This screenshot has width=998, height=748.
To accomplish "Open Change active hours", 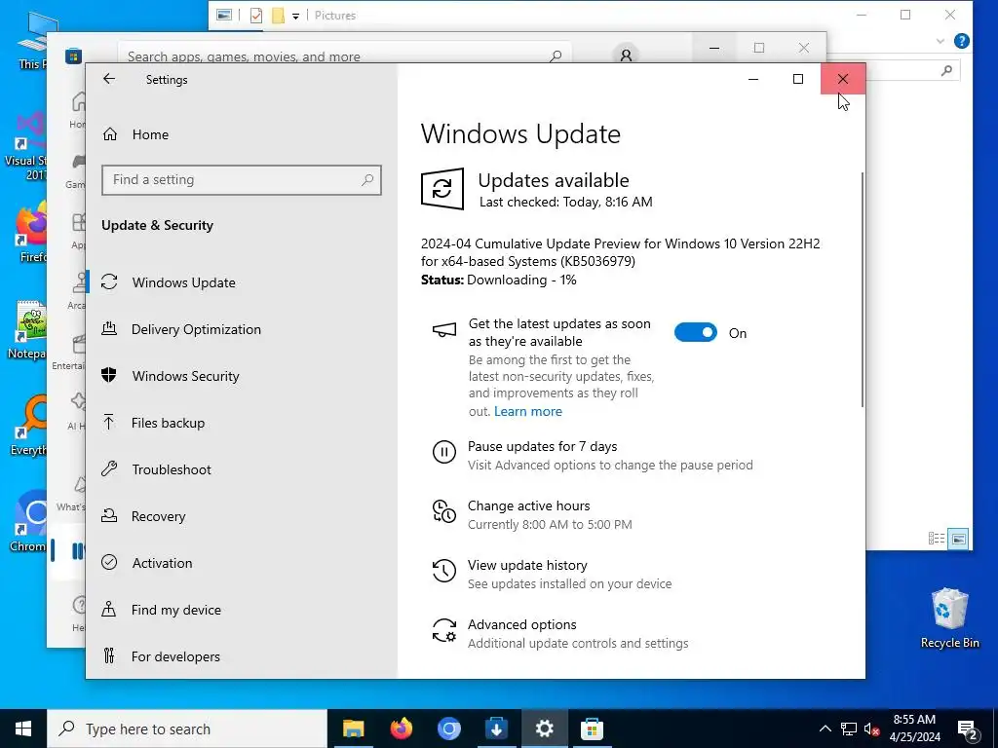I will tap(529, 505).
